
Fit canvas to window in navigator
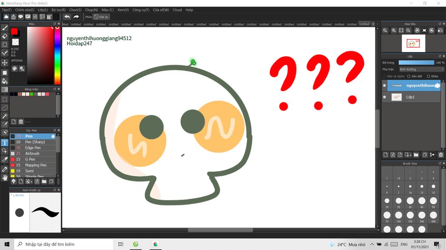pos(401,30)
